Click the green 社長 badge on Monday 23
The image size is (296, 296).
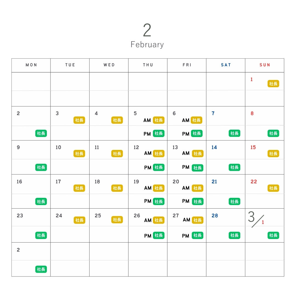(x=41, y=235)
